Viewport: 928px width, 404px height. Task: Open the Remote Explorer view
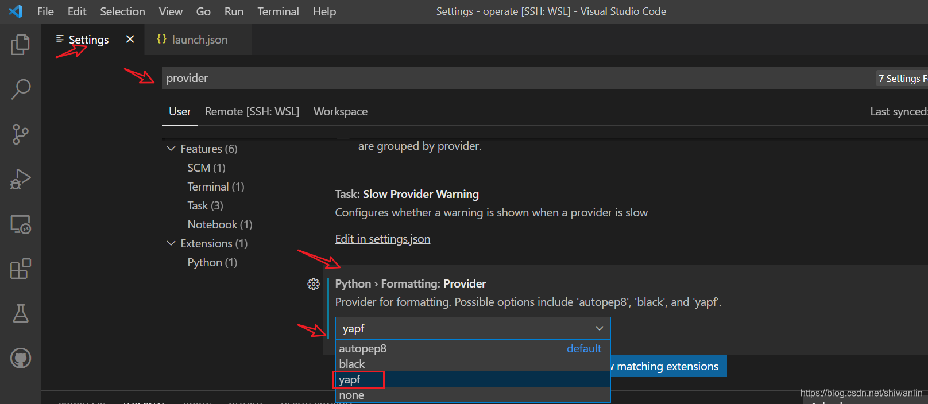point(21,224)
